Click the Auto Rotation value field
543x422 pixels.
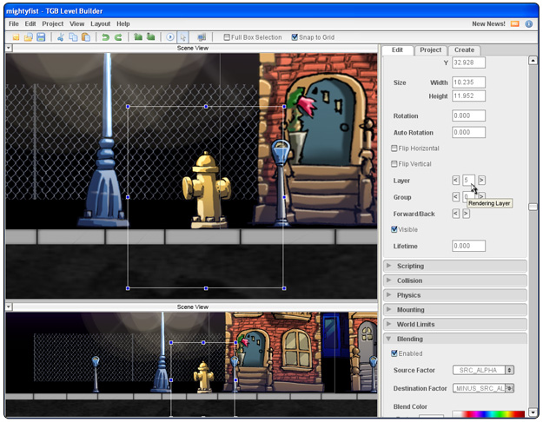[468, 132]
